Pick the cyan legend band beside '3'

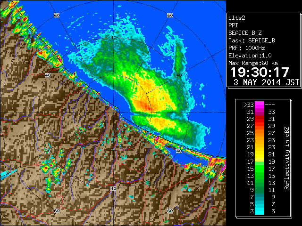point(260,211)
